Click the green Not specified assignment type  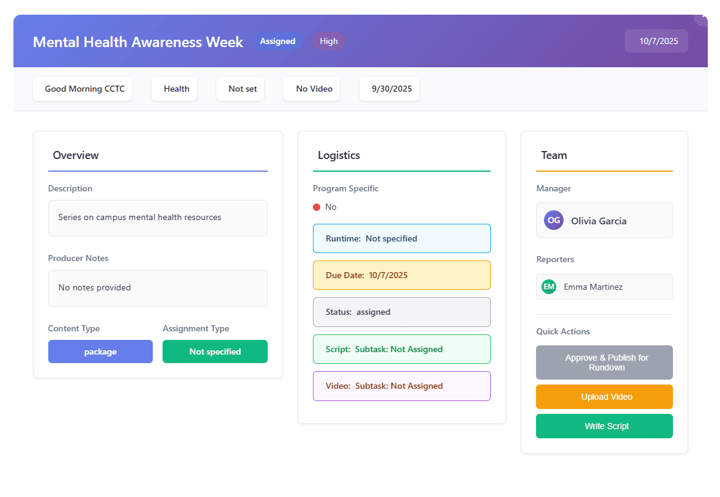215,352
